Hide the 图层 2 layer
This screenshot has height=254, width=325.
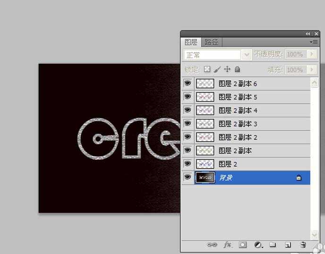tap(188, 164)
